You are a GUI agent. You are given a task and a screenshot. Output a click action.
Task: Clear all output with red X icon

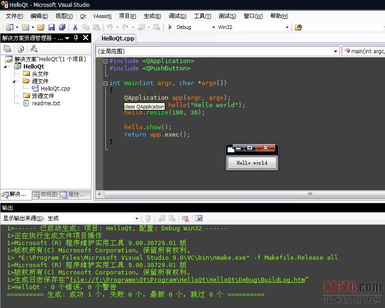(185, 218)
